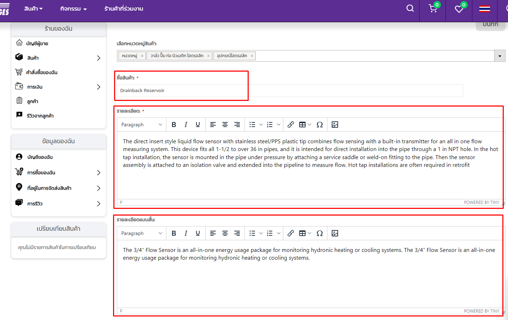The image size is (508, 320).
Task: Remove the อุปกรณ์ไฮดรอลิก category tag
Action: coord(252,56)
